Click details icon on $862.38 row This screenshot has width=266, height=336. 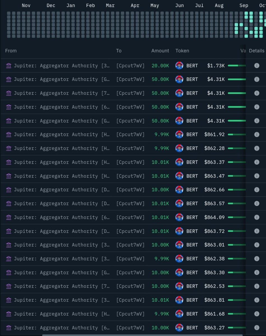[256, 259]
